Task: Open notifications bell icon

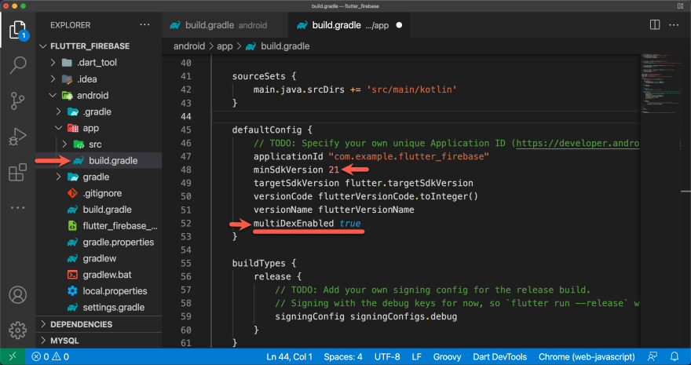Action: tap(675, 356)
